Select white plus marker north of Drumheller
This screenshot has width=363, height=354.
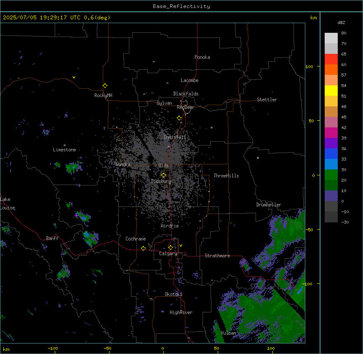coord(258,158)
